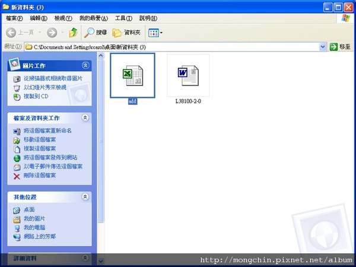Viewport: 356px width, 267px height.
Task: Click the rename file icon
Action: pyautogui.click(x=17, y=131)
